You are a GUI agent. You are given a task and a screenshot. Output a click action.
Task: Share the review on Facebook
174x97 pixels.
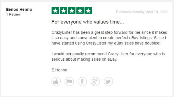point(82,81)
